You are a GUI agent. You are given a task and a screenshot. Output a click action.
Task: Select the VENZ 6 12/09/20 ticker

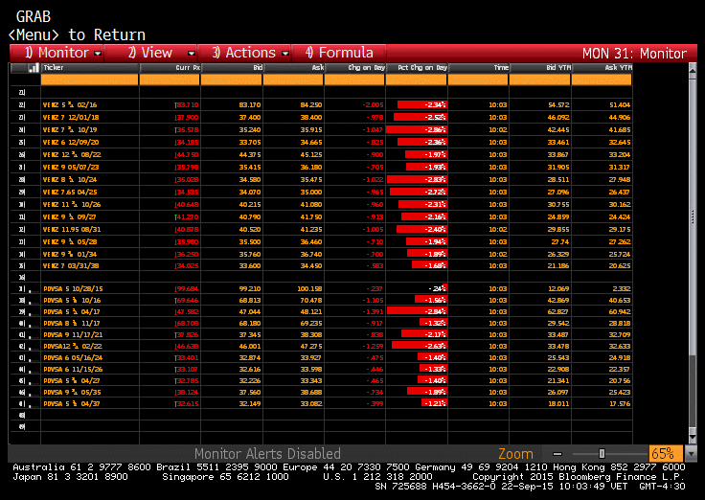[71, 142]
